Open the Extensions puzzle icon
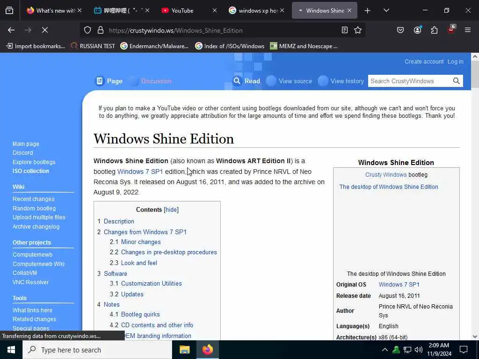The height and width of the screenshot is (359, 479). tap(434, 30)
